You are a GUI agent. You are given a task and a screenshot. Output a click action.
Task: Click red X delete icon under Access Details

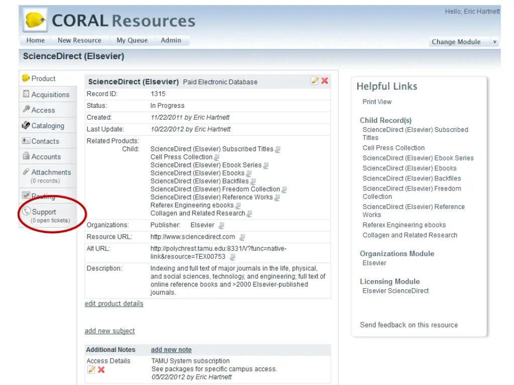tap(101, 370)
